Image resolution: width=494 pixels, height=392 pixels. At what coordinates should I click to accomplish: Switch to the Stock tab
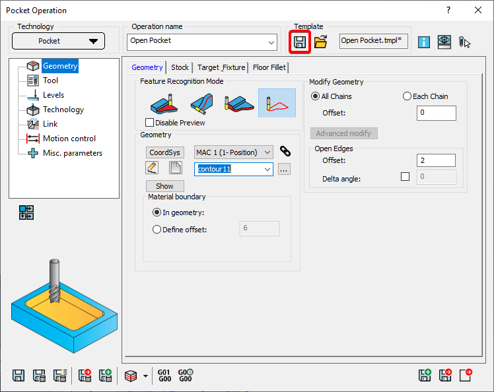click(180, 67)
